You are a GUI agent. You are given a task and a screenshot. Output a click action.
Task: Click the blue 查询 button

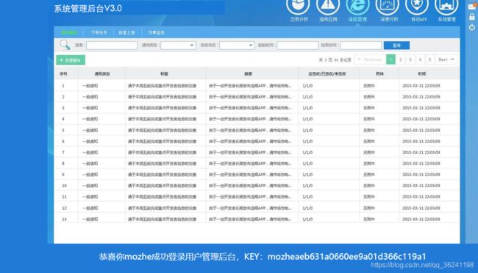tap(396, 45)
